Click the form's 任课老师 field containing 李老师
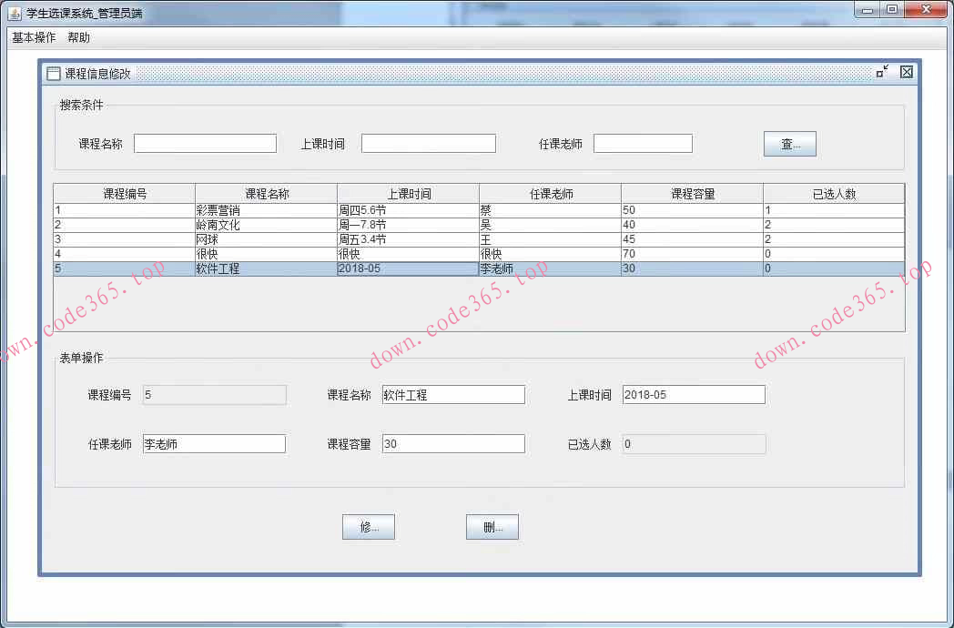954x628 pixels. pyautogui.click(x=214, y=444)
